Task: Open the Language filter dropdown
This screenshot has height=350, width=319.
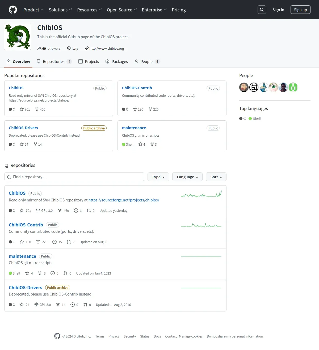Action: tap(187, 177)
